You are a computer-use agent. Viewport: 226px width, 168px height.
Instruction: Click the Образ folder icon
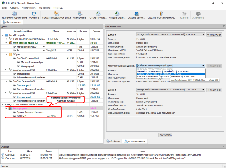[10, 54]
